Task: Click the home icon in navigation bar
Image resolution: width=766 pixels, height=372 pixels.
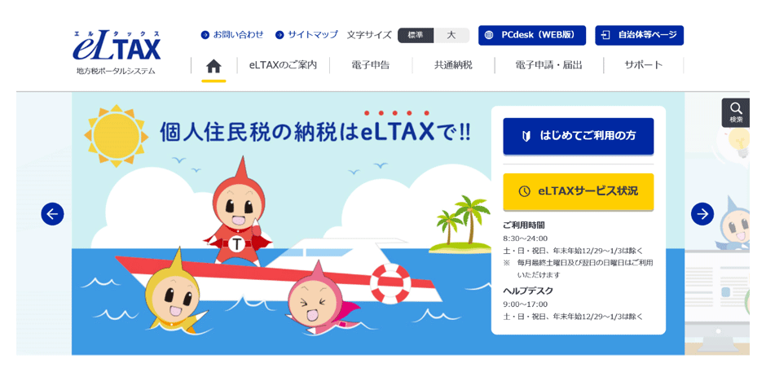Action: [x=214, y=66]
